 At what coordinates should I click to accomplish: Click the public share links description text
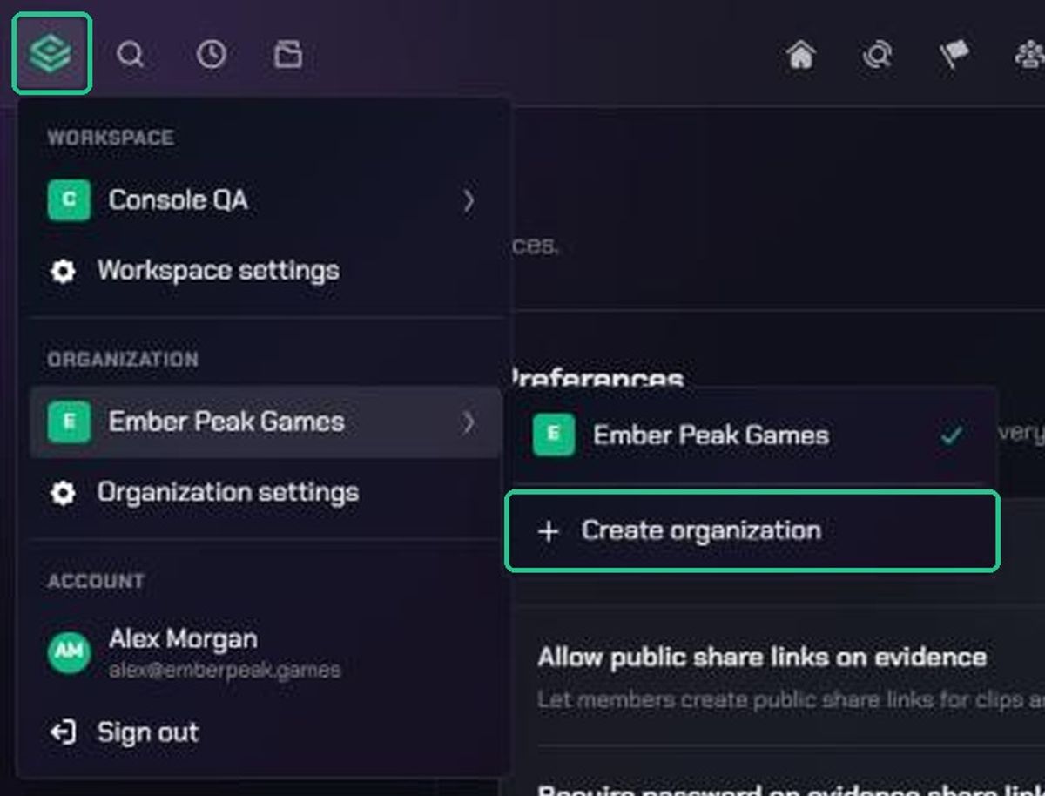790,699
